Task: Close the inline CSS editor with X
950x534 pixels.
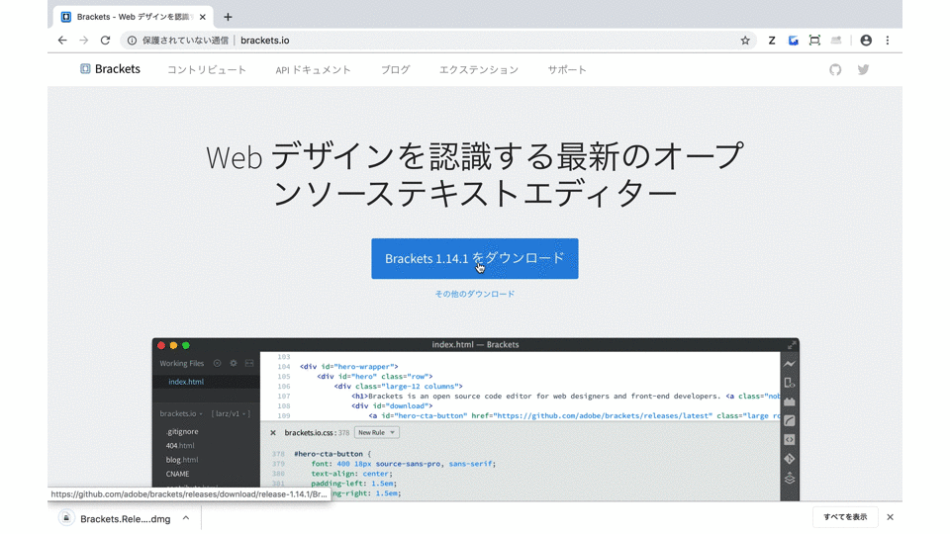Action: pyautogui.click(x=273, y=433)
